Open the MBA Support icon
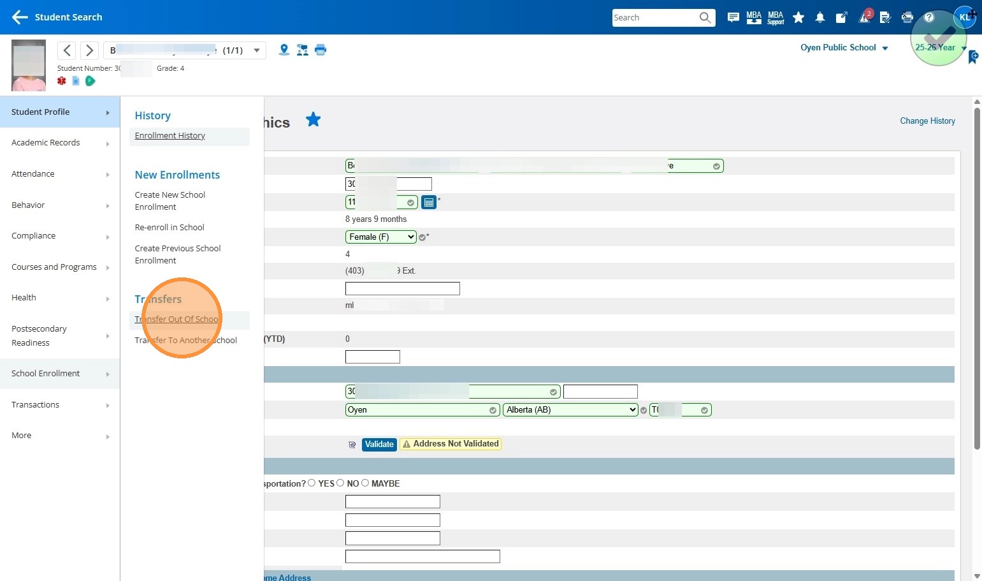The height and width of the screenshot is (581, 982). (776, 17)
